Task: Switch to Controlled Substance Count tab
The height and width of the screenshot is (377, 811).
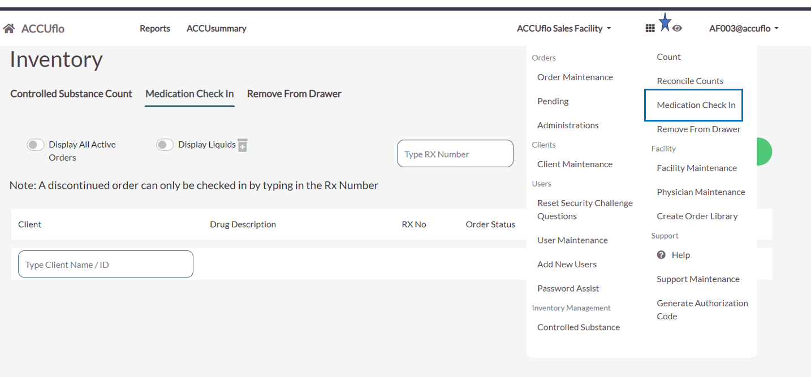Action: 71,94
